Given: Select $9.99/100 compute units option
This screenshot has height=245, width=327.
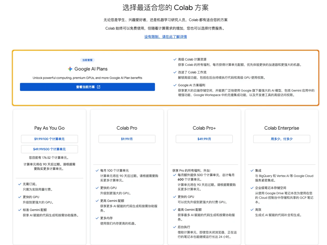Looking at the screenshot, I should [x=49, y=139].
